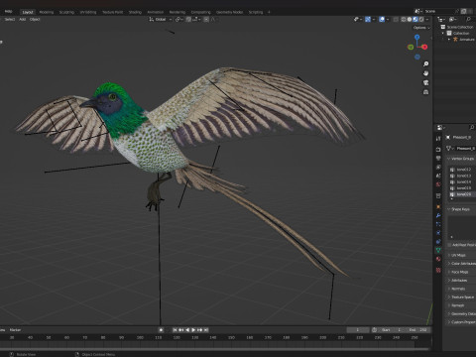Click the new scene icon beside Scene field
476x357 pixels.
coord(464,11)
